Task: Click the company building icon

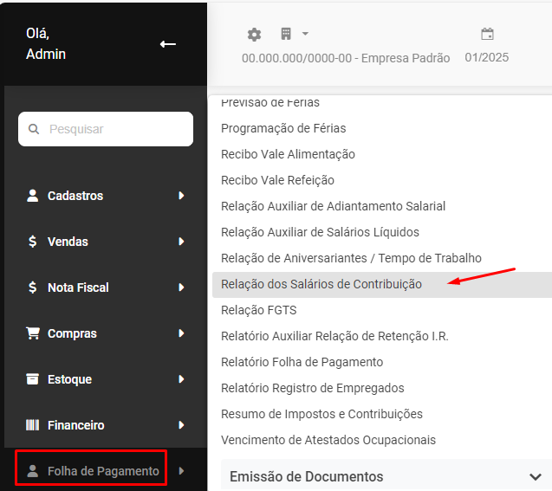Action: (286, 35)
